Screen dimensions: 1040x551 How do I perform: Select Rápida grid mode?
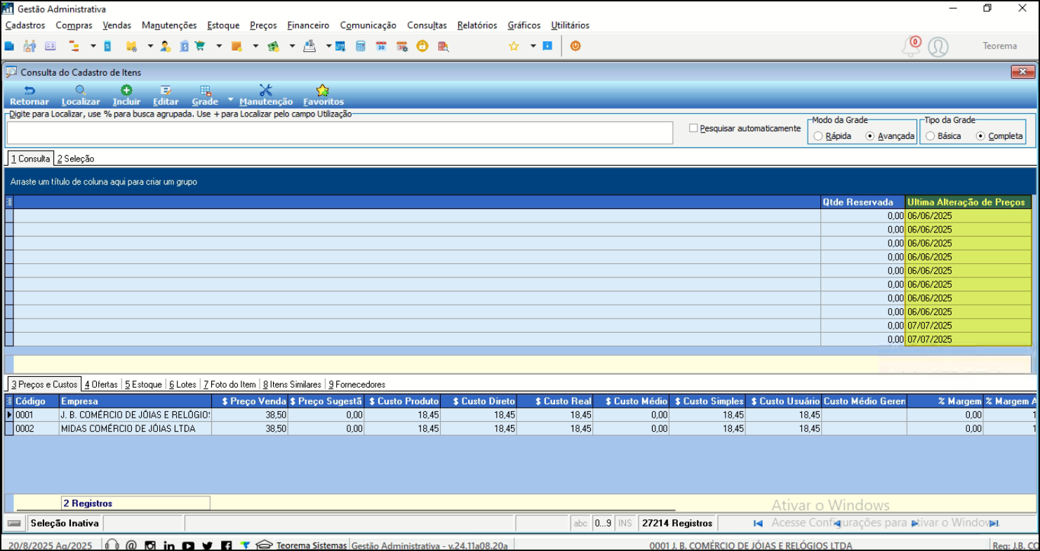tap(818, 136)
